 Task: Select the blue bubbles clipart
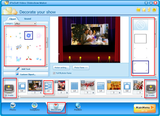[39, 59]
